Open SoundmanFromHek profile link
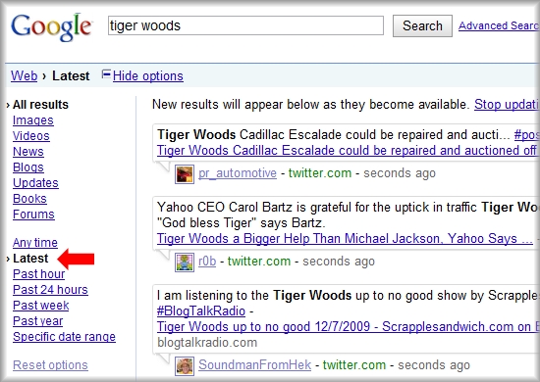Viewport: 540px width, 382px height. 254,364
